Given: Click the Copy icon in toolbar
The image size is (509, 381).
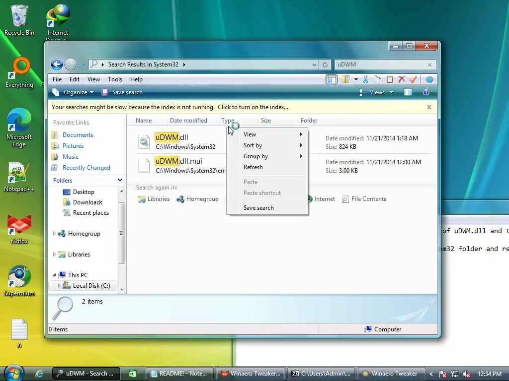Looking at the screenshot, I should point(377,79).
